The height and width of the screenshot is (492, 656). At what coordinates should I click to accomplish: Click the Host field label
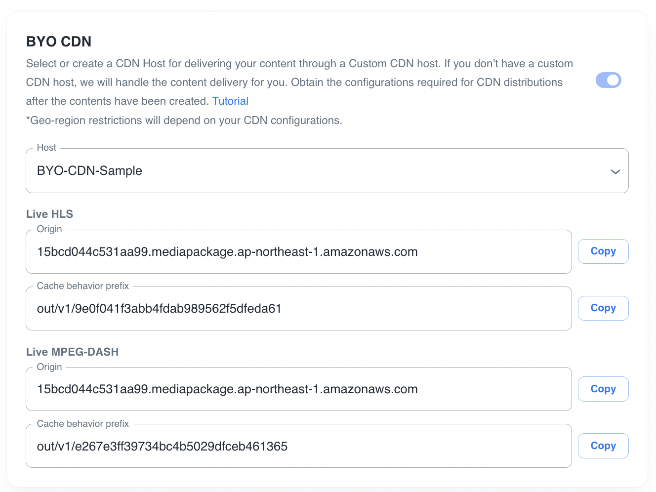[x=46, y=148]
